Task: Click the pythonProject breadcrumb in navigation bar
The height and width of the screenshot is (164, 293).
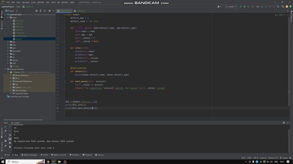Action: (8, 7)
